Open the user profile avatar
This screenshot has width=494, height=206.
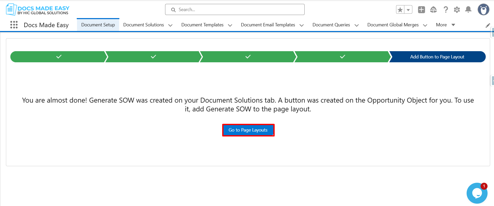tap(483, 10)
